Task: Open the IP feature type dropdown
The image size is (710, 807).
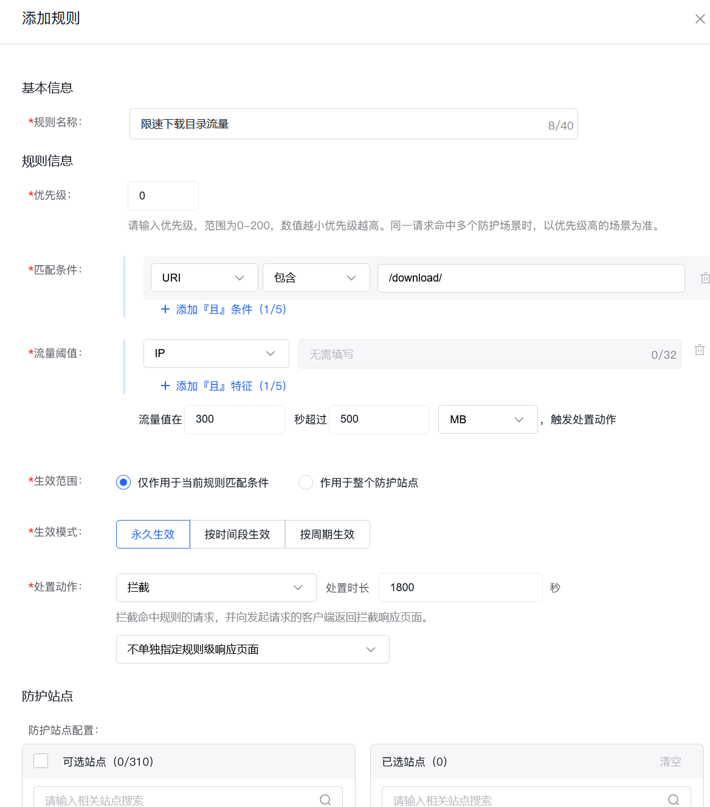Action: (x=216, y=353)
